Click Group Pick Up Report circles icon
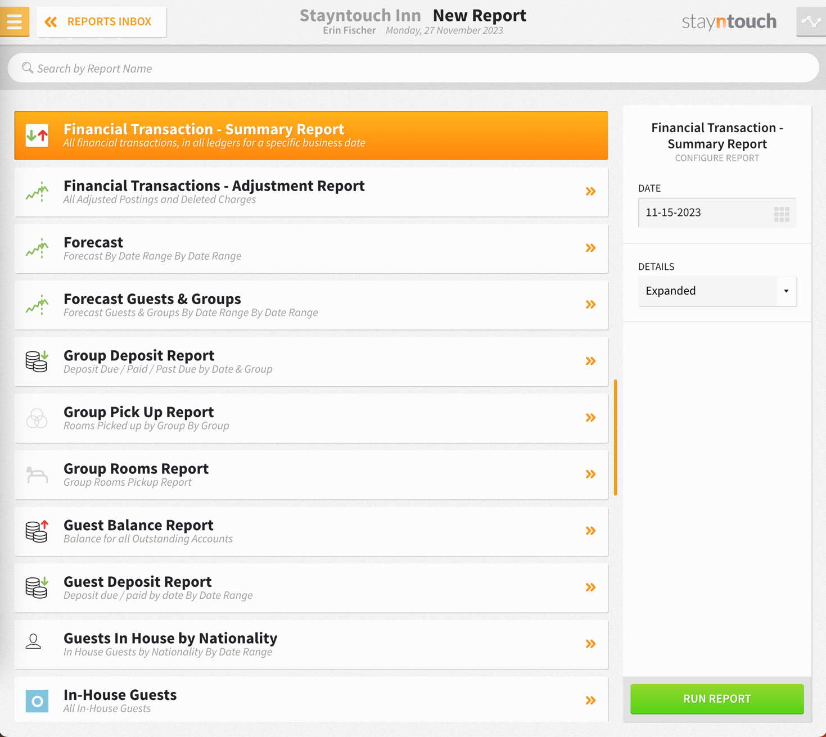The width and height of the screenshot is (826, 737). 37,418
